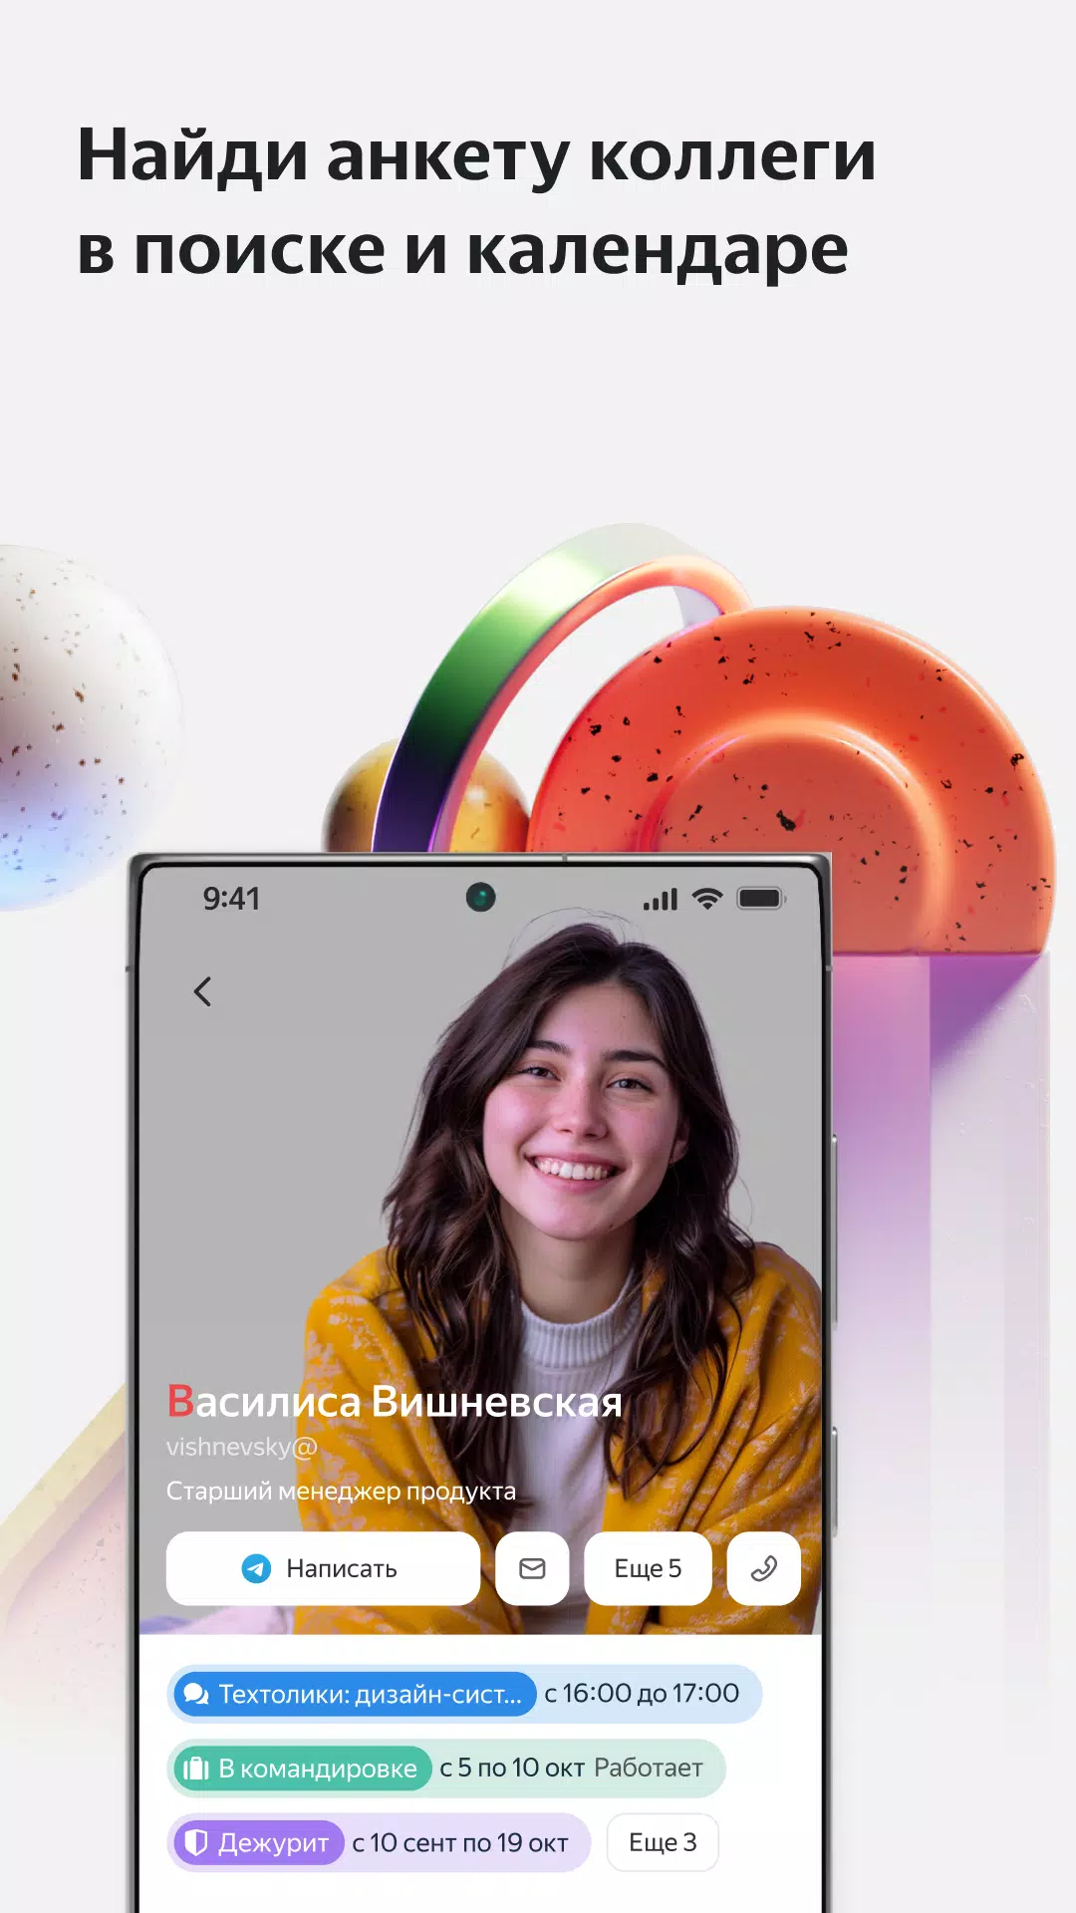Tap the vishnevsky@ login text

coord(242,1447)
